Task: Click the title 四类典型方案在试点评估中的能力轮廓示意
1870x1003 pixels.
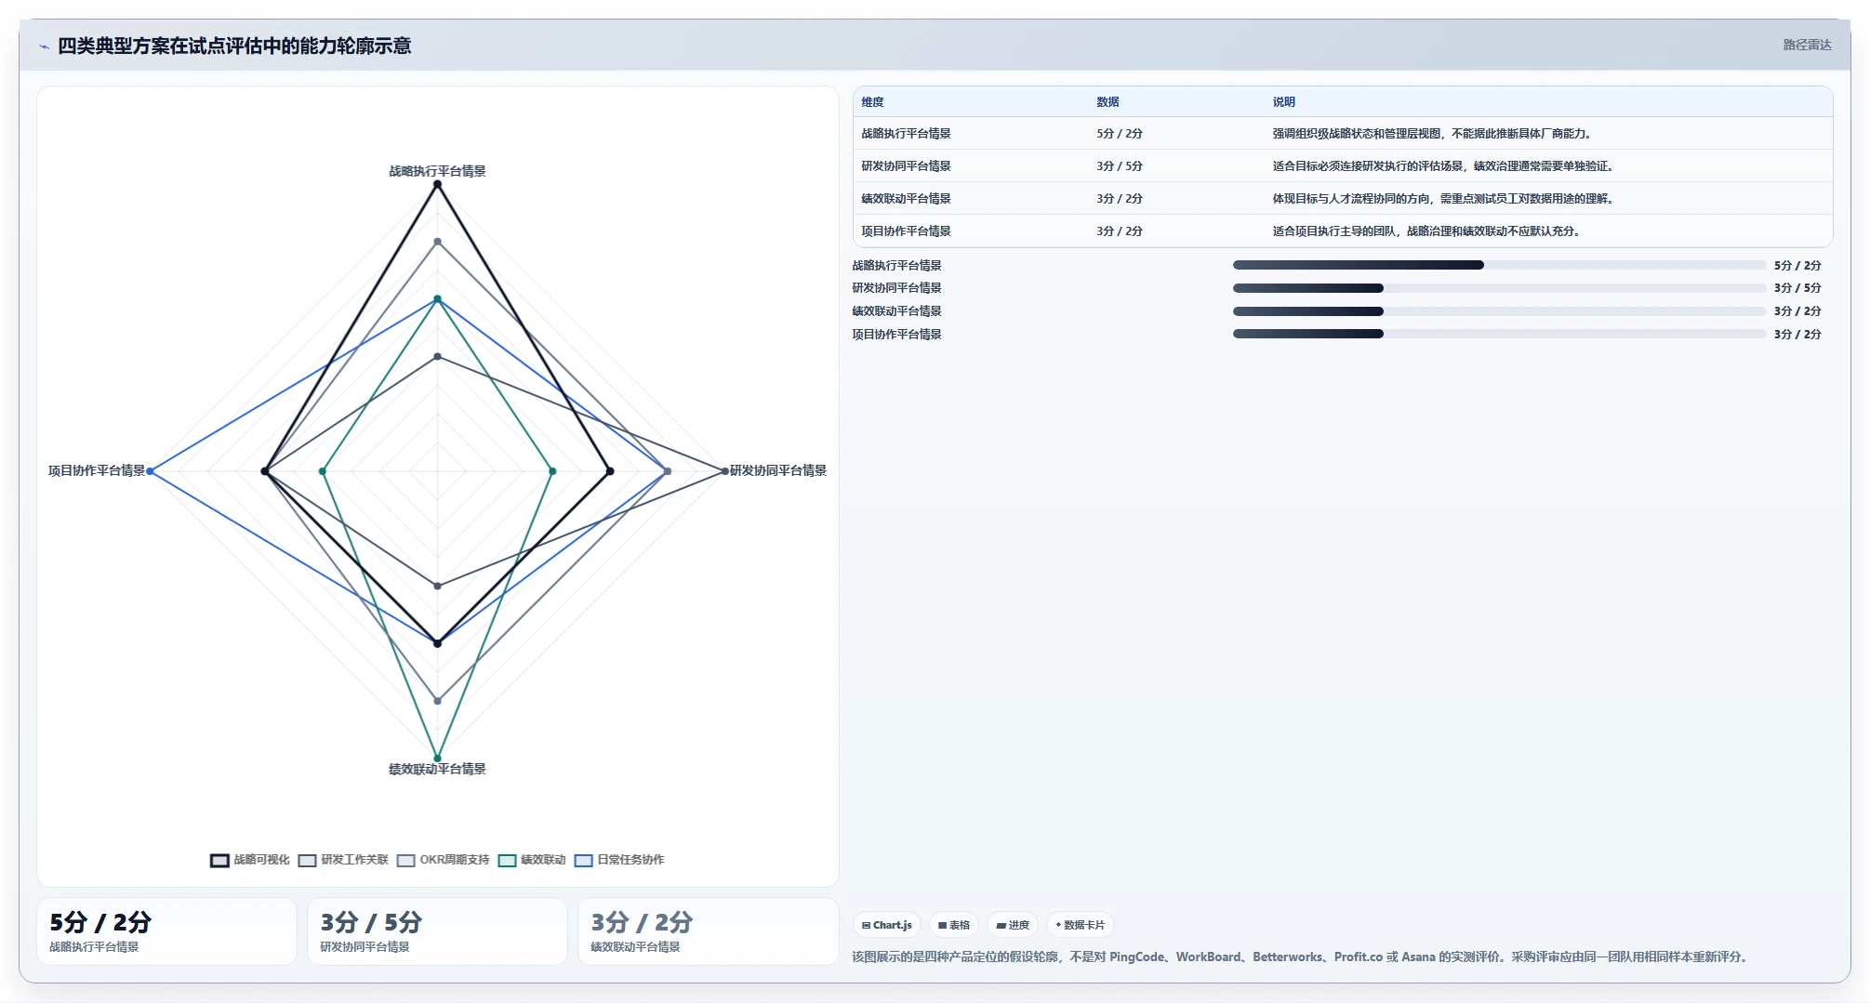Action: pos(234,46)
